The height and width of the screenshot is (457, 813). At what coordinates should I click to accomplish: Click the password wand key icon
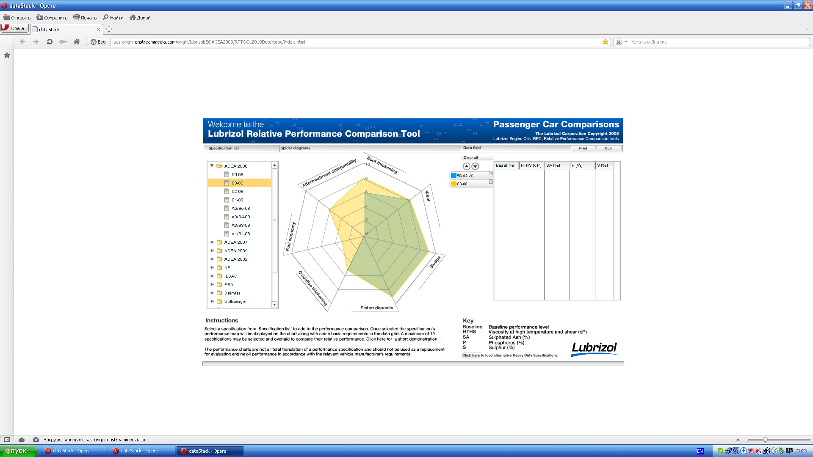63,42
